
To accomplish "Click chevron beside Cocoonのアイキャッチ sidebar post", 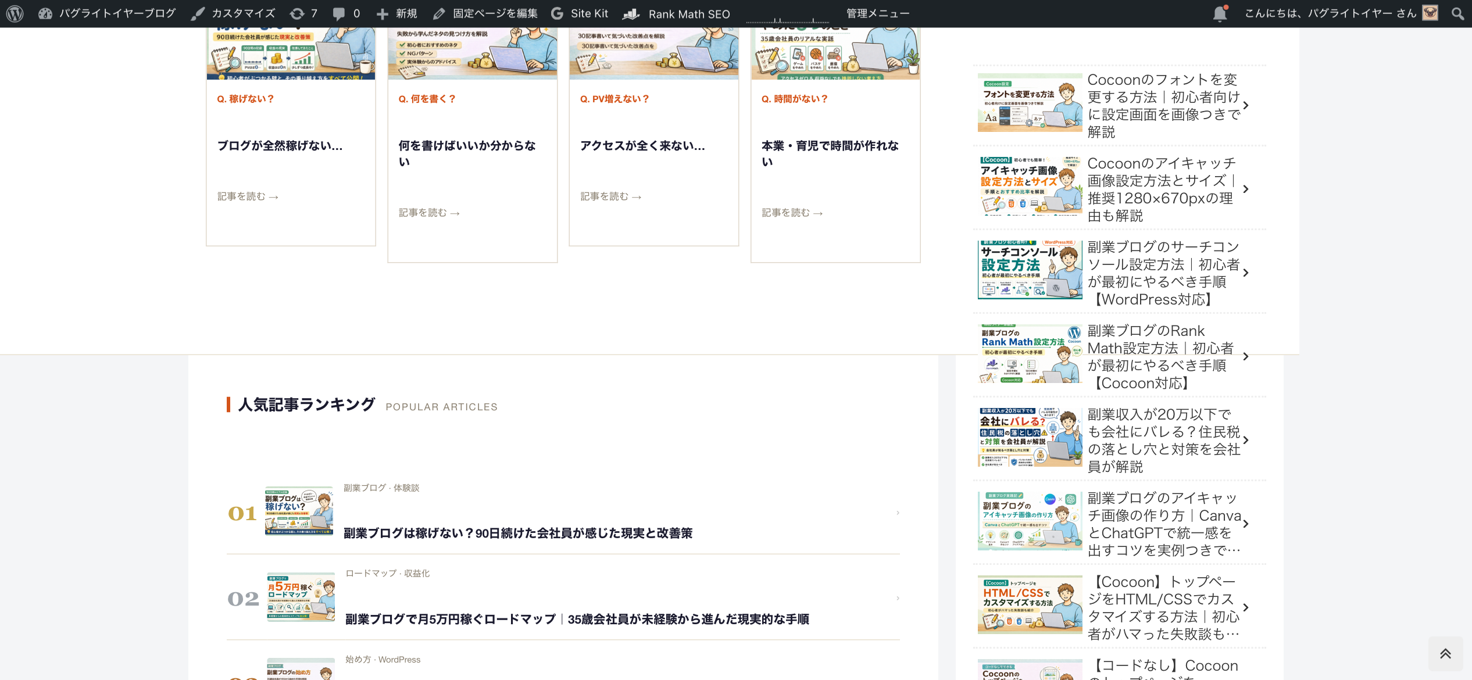I will point(1246,189).
